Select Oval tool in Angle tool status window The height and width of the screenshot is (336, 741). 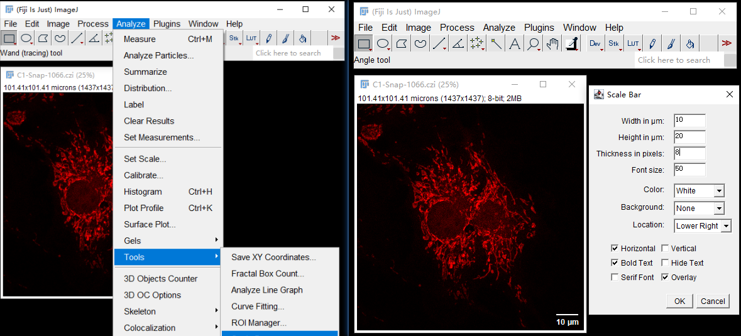tap(383, 44)
